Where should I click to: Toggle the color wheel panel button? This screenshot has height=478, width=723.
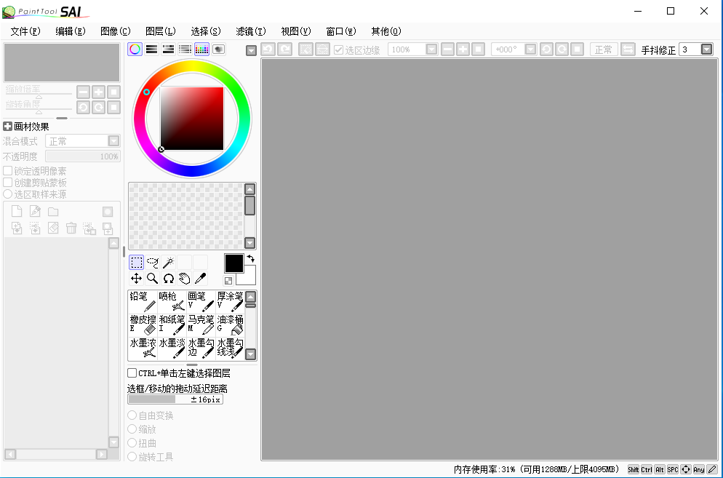point(135,49)
